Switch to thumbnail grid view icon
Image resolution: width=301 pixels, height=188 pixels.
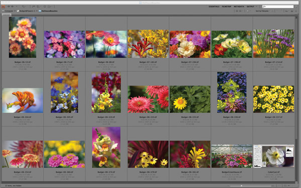tap(285, 185)
